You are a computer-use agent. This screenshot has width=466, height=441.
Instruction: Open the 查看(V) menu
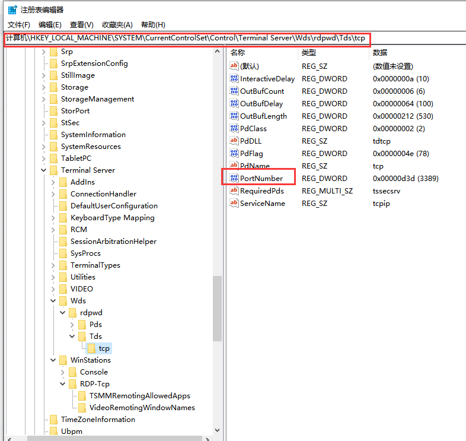(x=82, y=25)
